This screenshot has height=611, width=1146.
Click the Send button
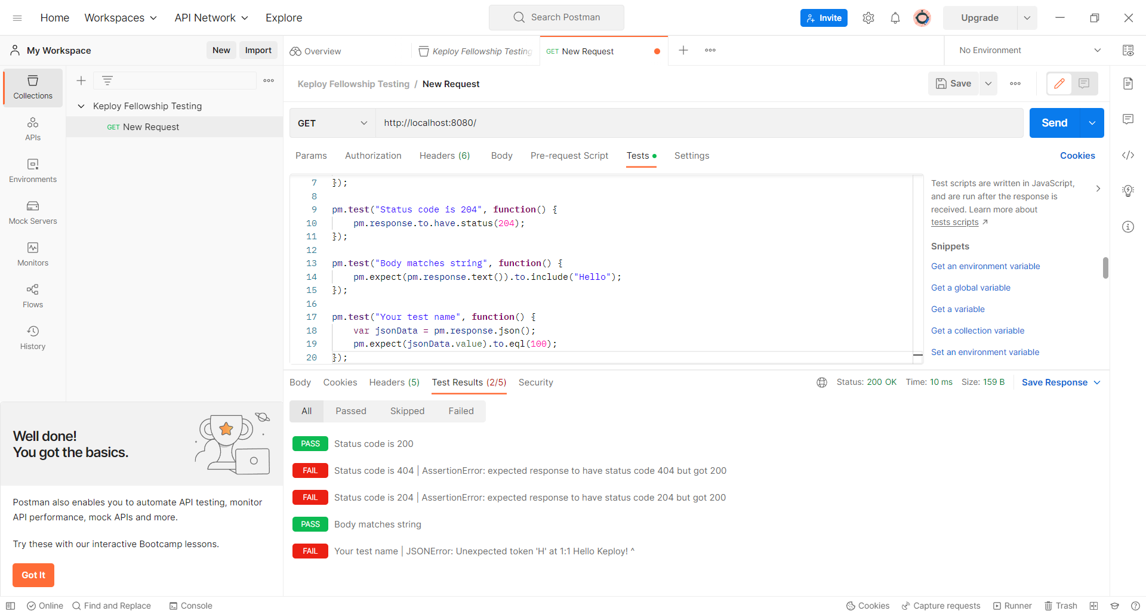pos(1054,123)
